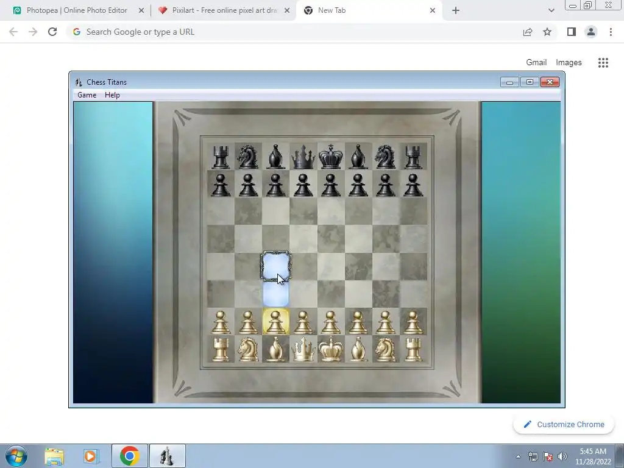Expand the tab search dropdown
The image size is (624, 468).
point(551,11)
